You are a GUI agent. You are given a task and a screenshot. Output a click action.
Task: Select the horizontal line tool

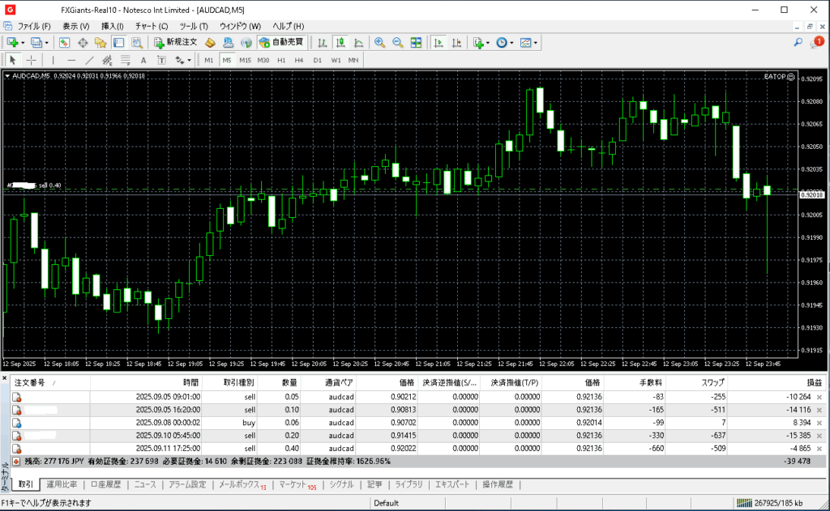(x=71, y=60)
